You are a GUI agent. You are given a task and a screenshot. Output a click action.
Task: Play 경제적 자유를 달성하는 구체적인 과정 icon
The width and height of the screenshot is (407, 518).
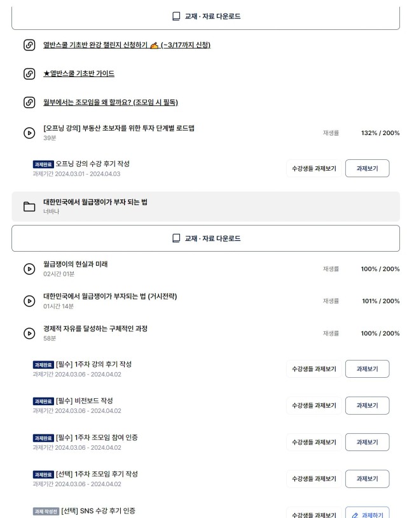[x=29, y=333]
